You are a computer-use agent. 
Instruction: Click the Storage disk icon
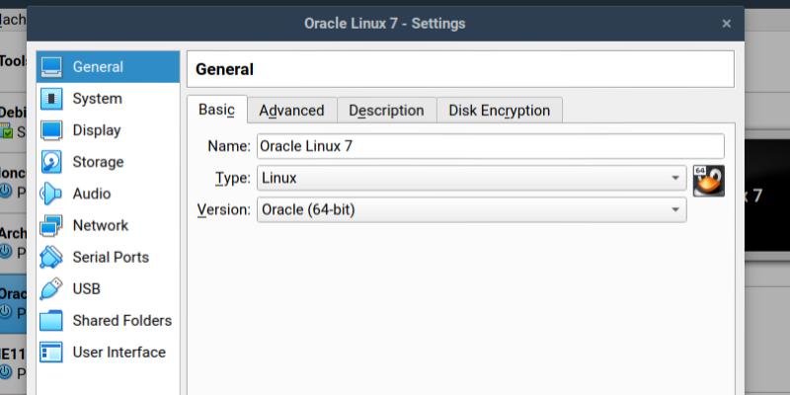coord(52,162)
